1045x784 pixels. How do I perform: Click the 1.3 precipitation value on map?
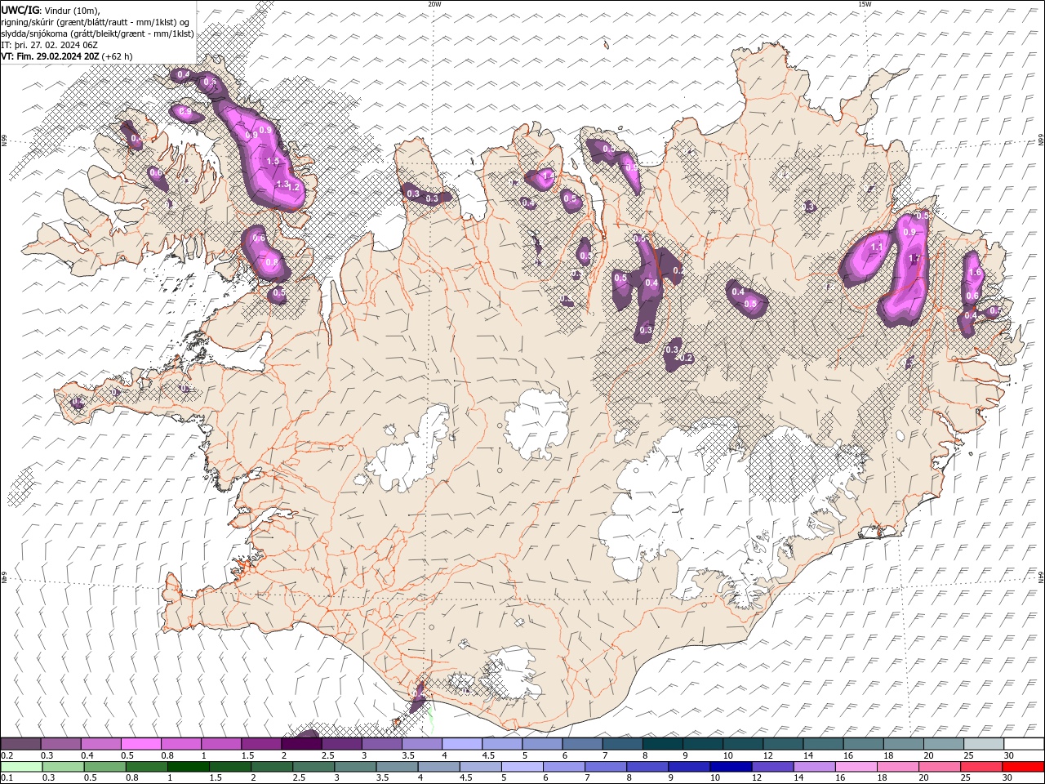(282, 185)
